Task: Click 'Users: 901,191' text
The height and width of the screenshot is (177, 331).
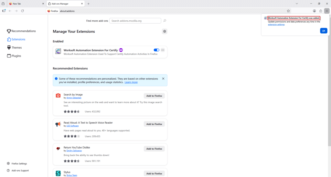Action: tap(92, 161)
